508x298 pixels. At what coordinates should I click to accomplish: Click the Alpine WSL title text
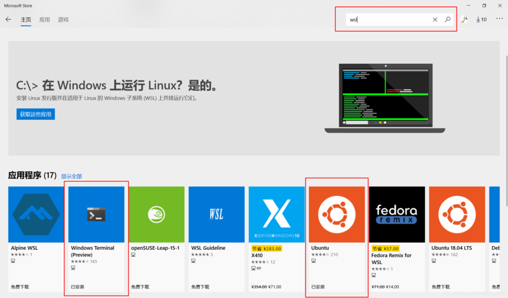24,248
